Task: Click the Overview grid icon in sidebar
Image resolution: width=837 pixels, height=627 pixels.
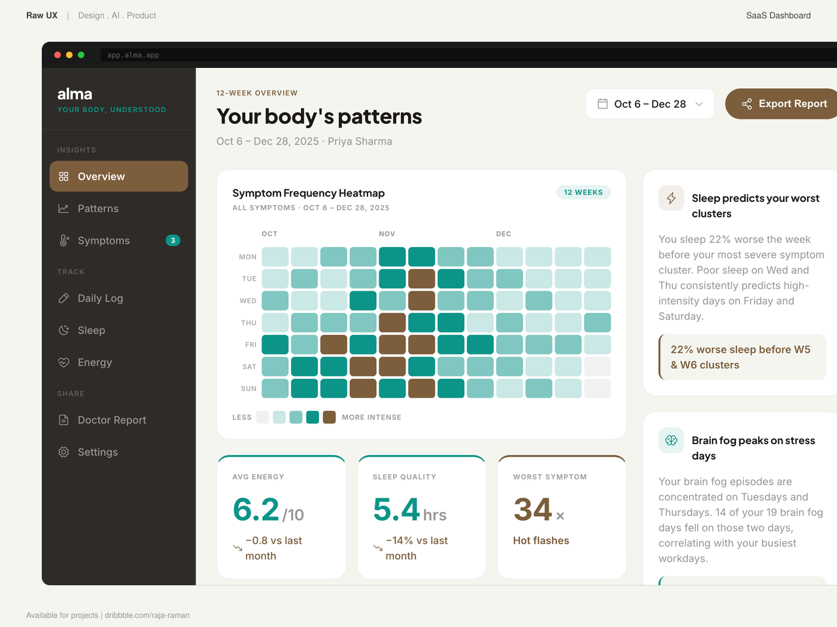Action: [63, 176]
